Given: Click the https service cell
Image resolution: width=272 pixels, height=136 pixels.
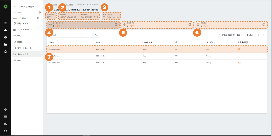Looking at the screenshot, I should coord(208,56).
